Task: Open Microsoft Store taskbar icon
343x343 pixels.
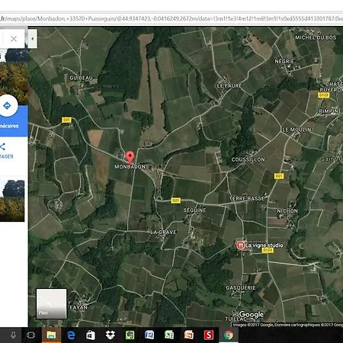Action: (x=91, y=335)
